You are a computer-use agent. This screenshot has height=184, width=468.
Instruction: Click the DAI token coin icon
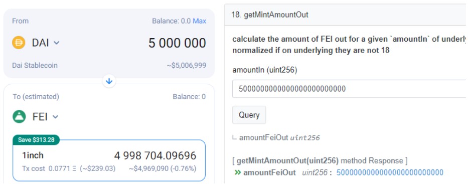click(x=19, y=43)
